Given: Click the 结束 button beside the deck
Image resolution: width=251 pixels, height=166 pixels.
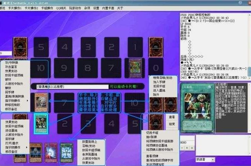Looking at the screenshot, I should (172, 124).
